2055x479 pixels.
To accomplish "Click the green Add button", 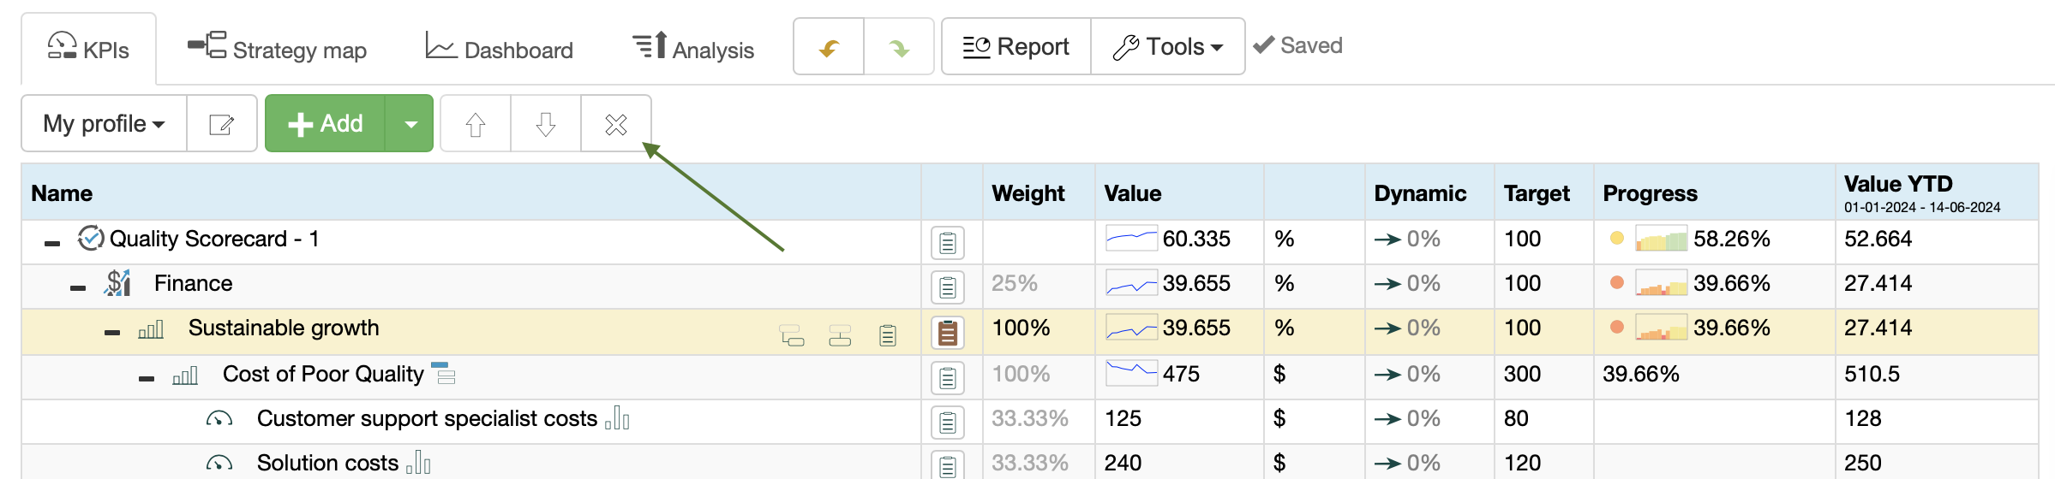I will point(326,124).
